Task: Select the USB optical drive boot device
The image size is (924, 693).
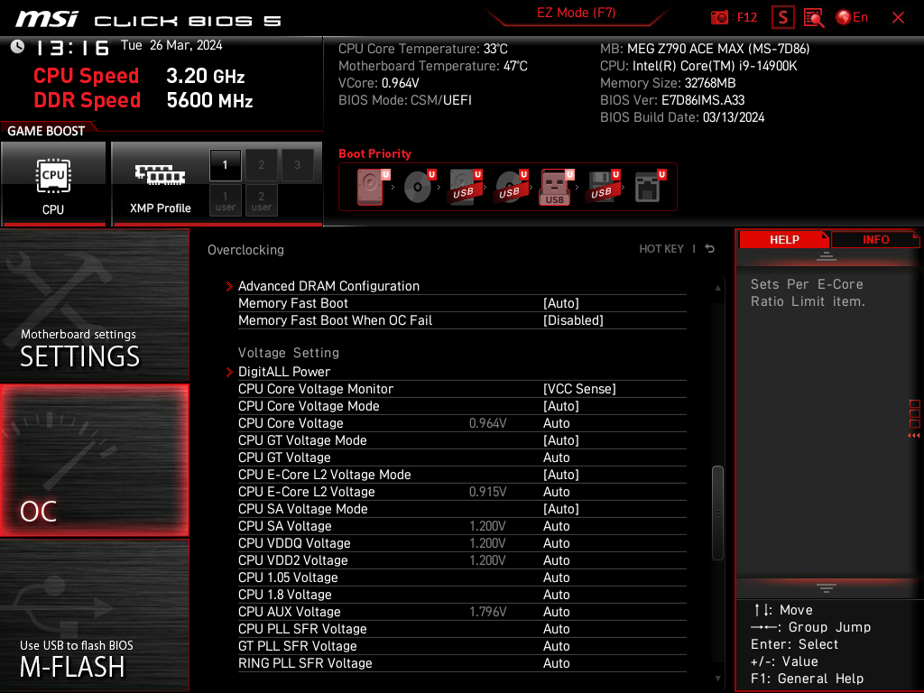Action: point(511,187)
